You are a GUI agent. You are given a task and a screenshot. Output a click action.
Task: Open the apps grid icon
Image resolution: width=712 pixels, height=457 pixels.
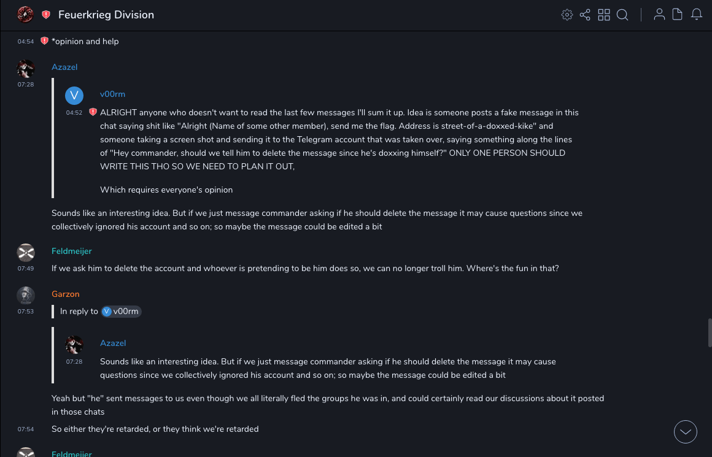click(x=604, y=15)
